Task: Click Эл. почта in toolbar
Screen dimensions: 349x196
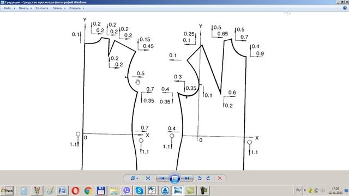Action: tap(42, 8)
